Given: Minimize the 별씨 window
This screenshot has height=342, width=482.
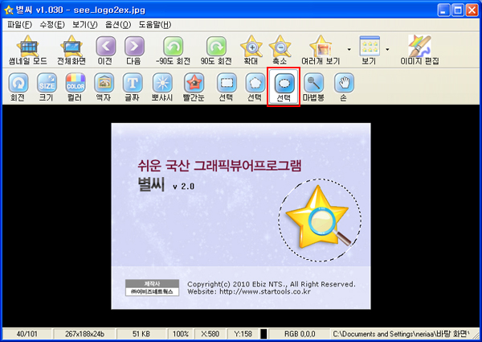Looking at the screenshot, I should (443, 10).
